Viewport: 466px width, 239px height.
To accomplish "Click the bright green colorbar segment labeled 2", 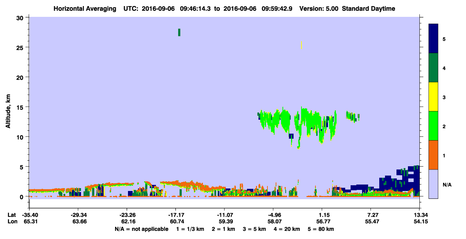I will tap(433, 126).
